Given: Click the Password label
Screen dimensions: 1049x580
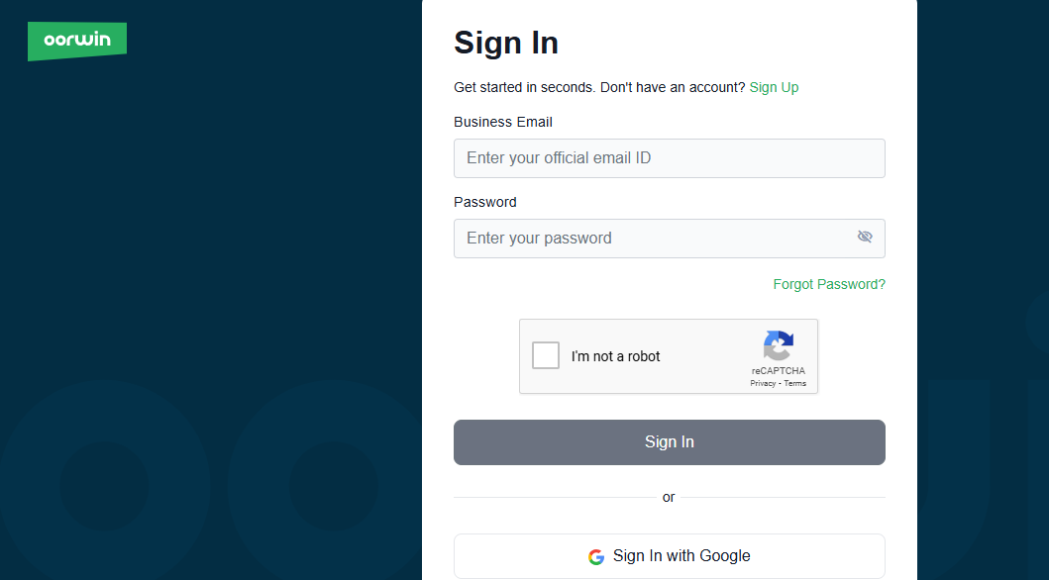Looking at the screenshot, I should (484, 202).
